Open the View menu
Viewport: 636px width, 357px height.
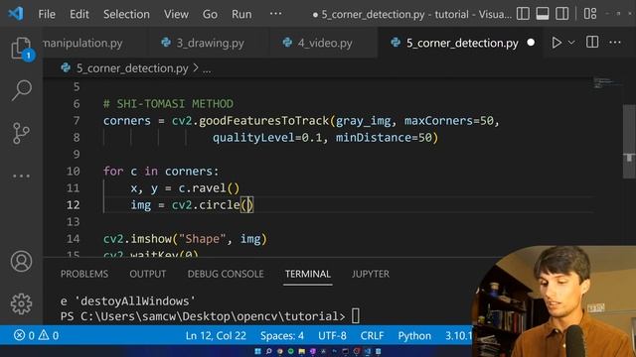pyautogui.click(x=176, y=14)
